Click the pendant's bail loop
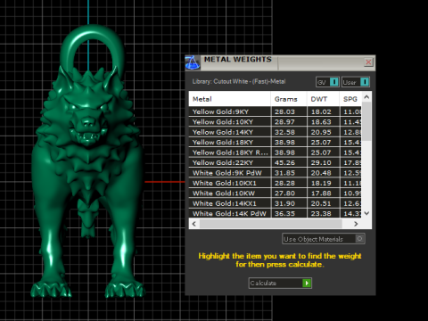Viewport: 428px width, 321px height. click(92, 47)
